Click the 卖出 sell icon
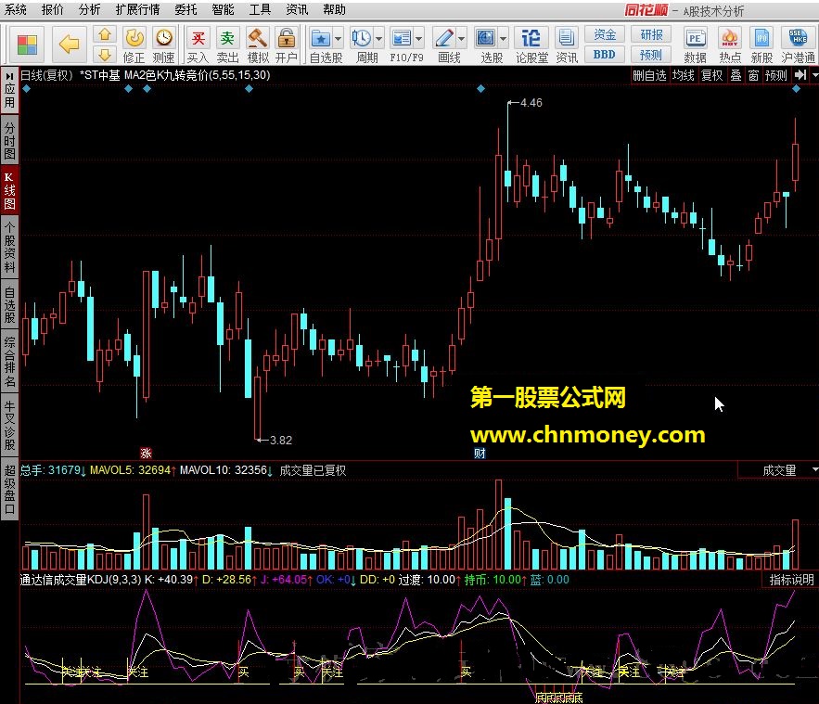 tap(228, 38)
